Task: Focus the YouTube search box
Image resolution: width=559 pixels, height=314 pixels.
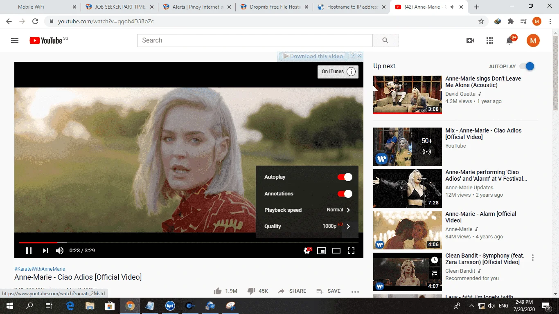Action: point(255,40)
